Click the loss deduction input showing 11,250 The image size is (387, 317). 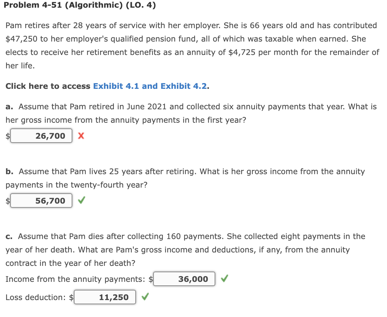pyautogui.click(x=105, y=297)
